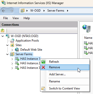
Task: Choose Switch to Content View
Action: tap(65, 88)
